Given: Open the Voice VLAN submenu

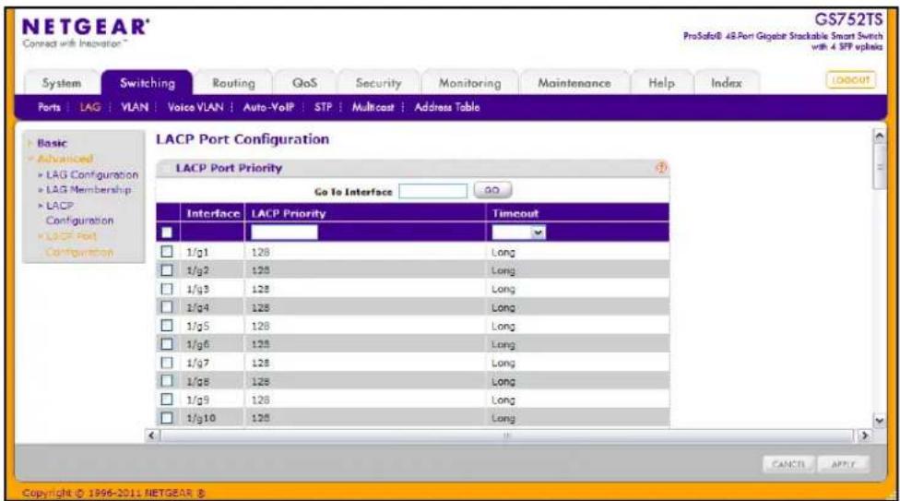Looking at the screenshot, I should pyautogui.click(x=195, y=107).
